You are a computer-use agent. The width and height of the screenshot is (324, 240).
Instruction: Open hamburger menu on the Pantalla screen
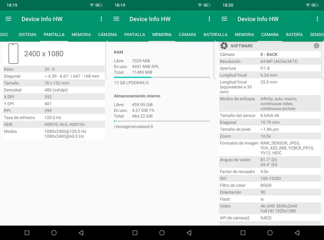8,19
